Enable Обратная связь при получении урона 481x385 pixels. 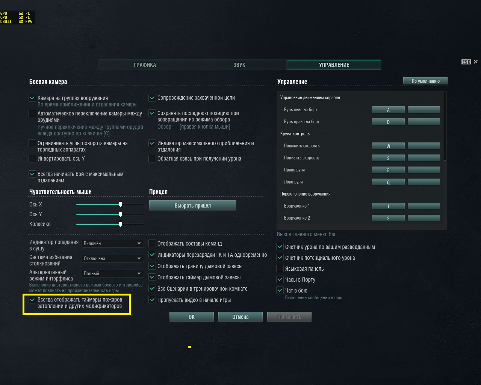152,159
